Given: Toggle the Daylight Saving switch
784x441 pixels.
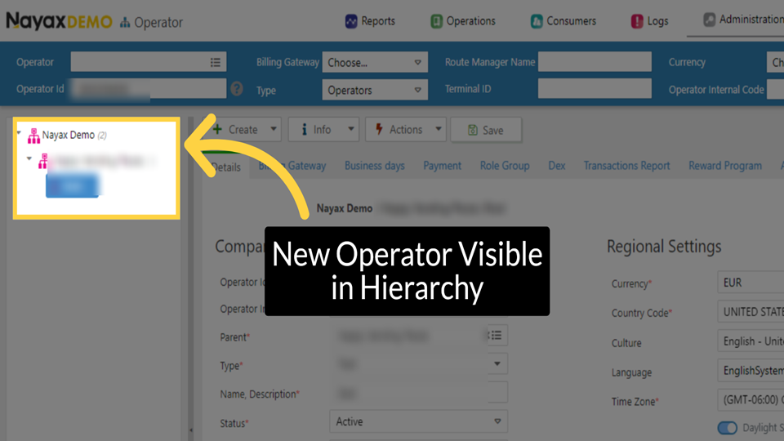Looking at the screenshot, I should (x=727, y=428).
